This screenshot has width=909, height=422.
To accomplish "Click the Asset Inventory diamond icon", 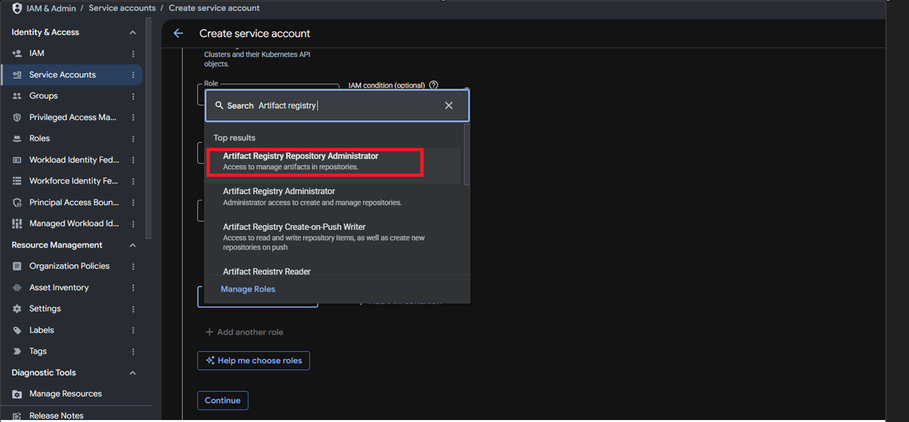I will [x=17, y=288].
